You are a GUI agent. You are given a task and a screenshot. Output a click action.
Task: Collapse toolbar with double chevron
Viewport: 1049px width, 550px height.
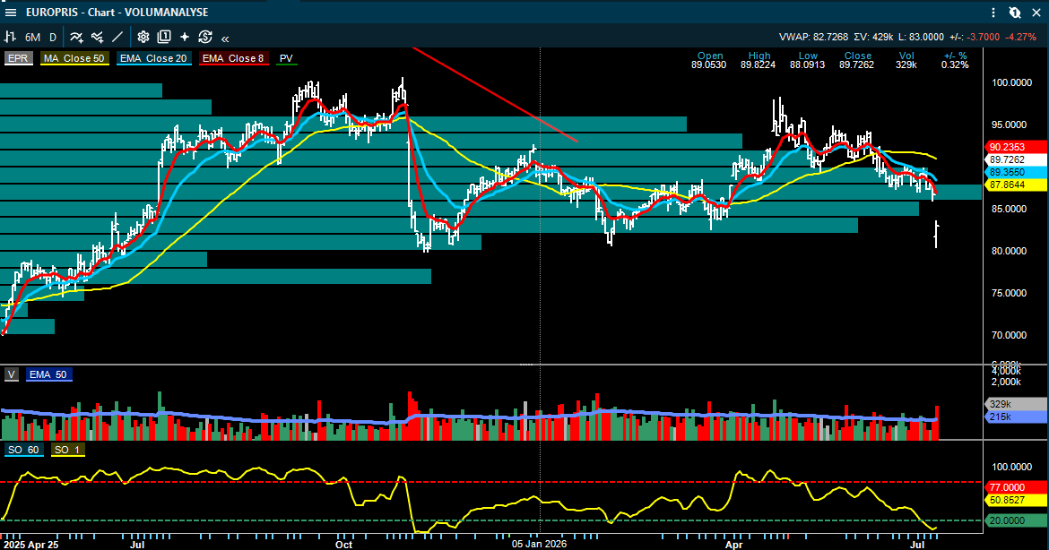[225, 39]
